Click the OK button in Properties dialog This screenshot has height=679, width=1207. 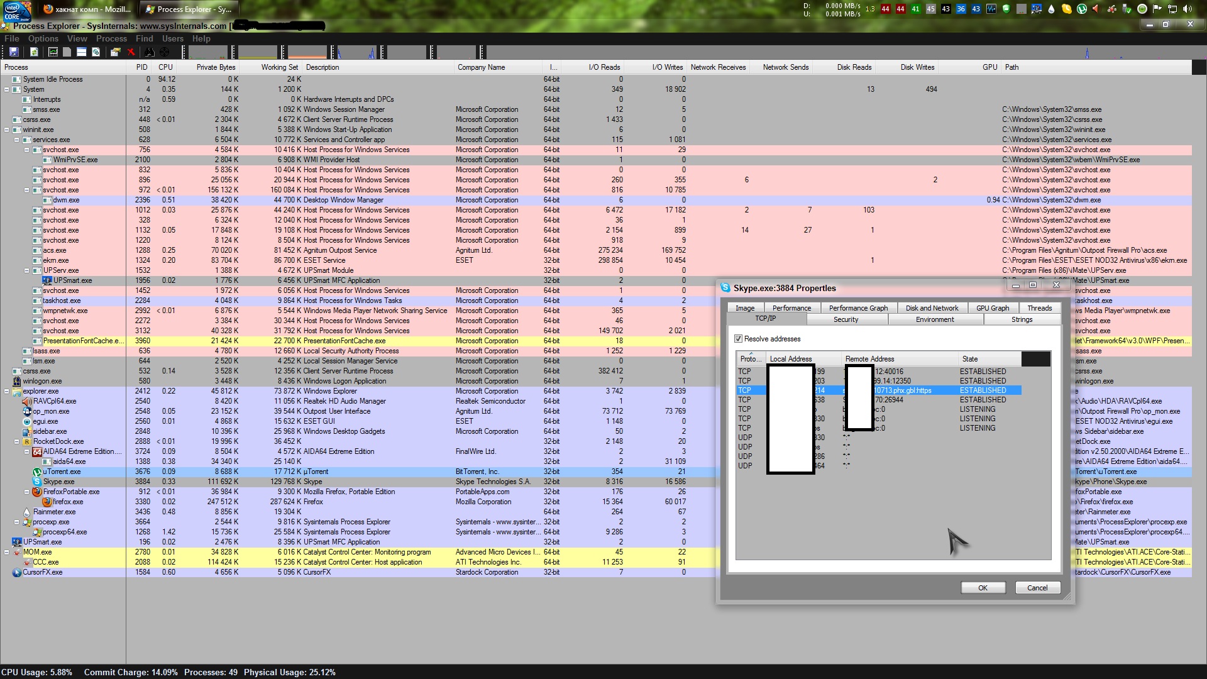[983, 588]
